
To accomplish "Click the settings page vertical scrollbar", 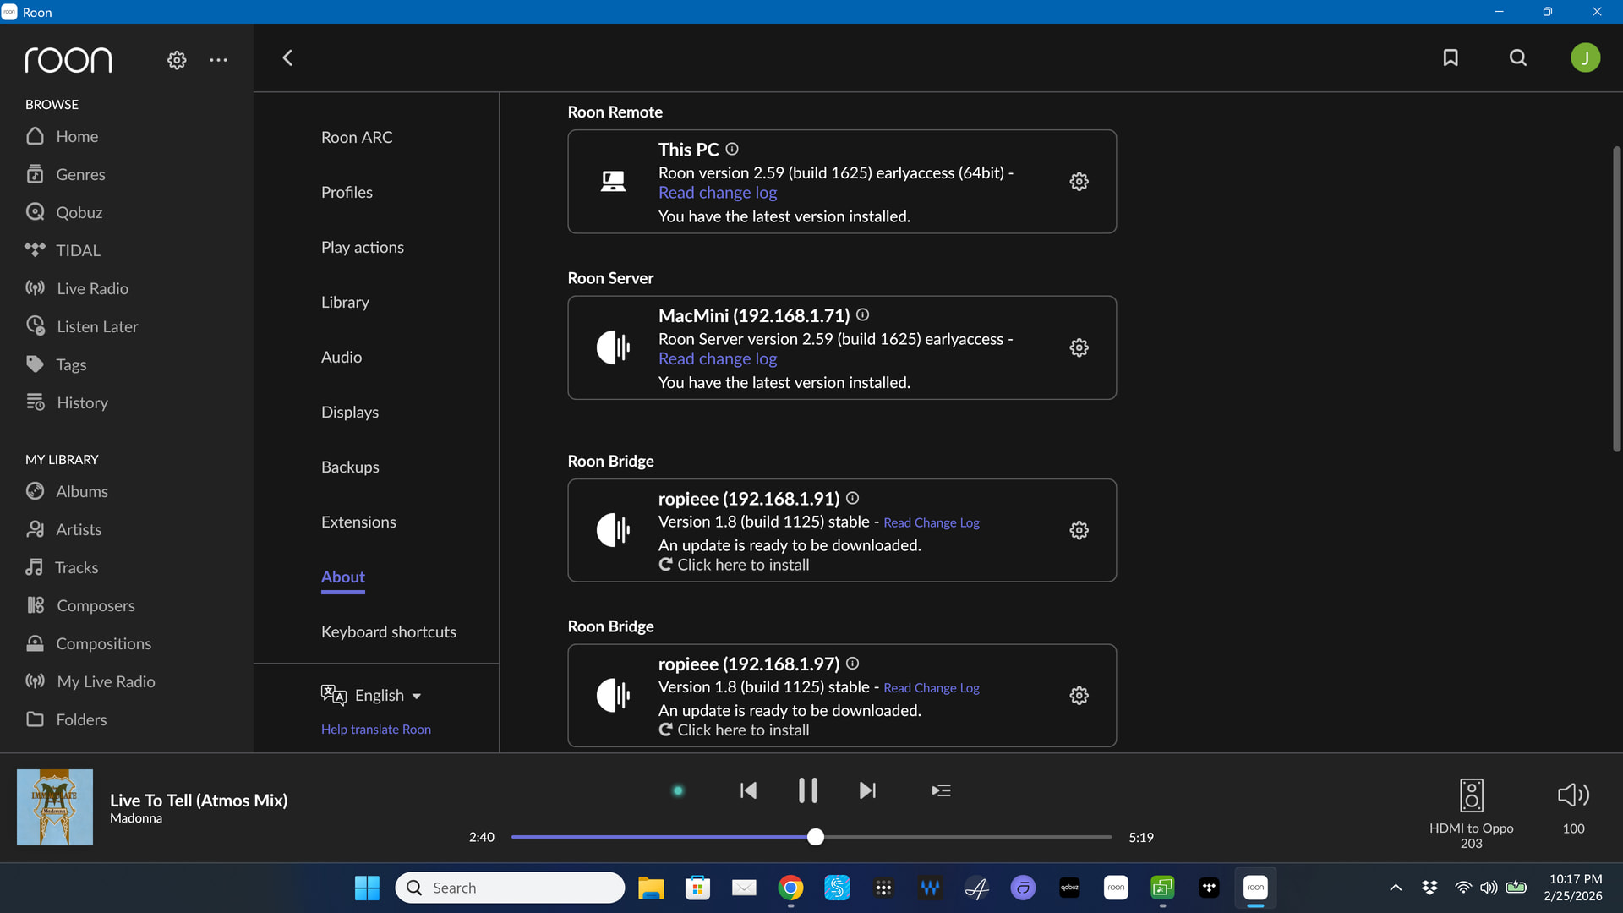I will (x=1616, y=299).
